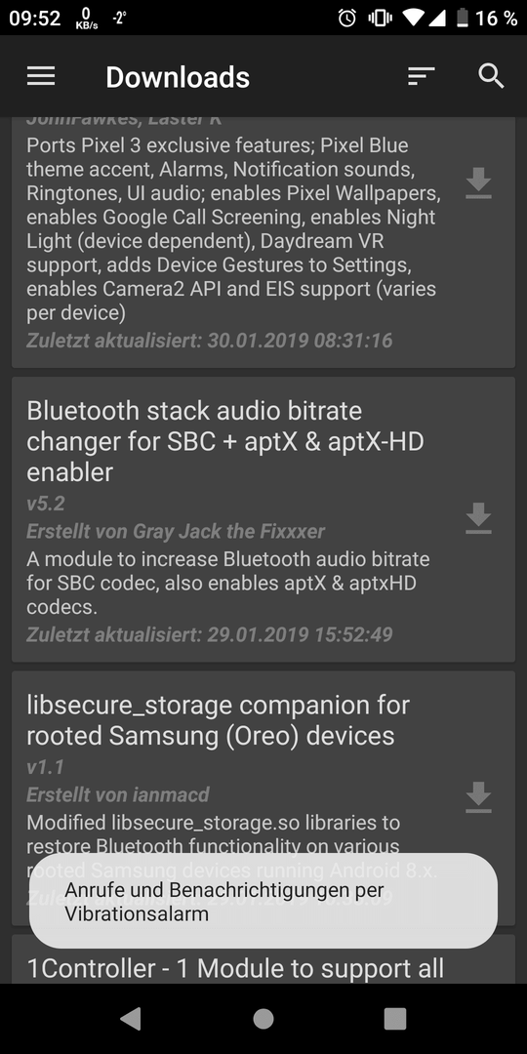Open the 1Controller module entry
The height and width of the screenshot is (1054, 527).
coord(235,968)
